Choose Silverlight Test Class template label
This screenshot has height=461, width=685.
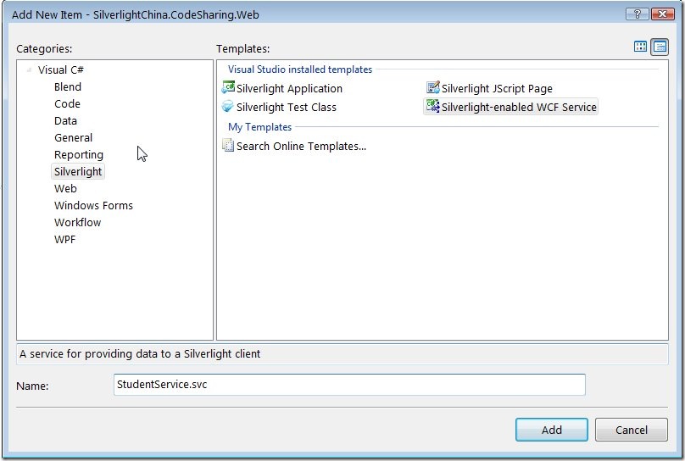[287, 108]
